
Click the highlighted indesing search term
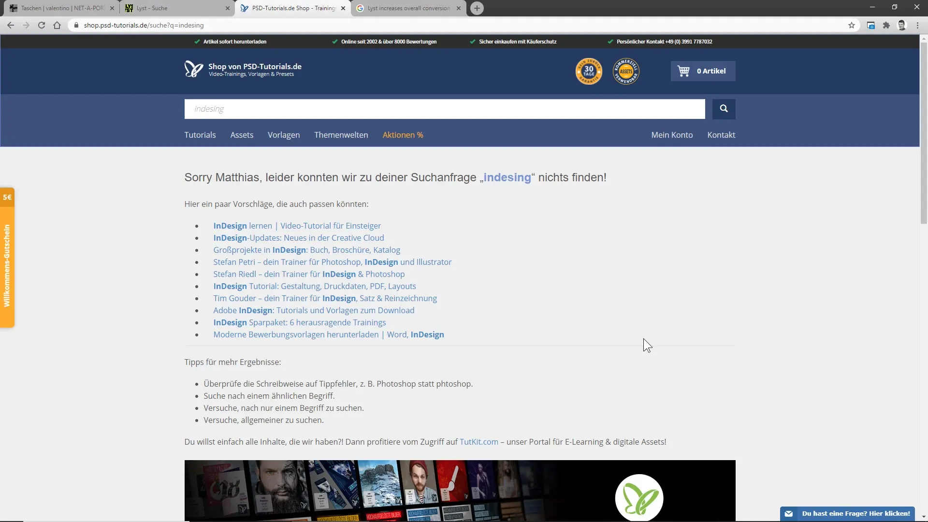tap(507, 177)
